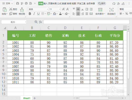Select column G header
The image size is (132, 100).
click(x=115, y=28)
